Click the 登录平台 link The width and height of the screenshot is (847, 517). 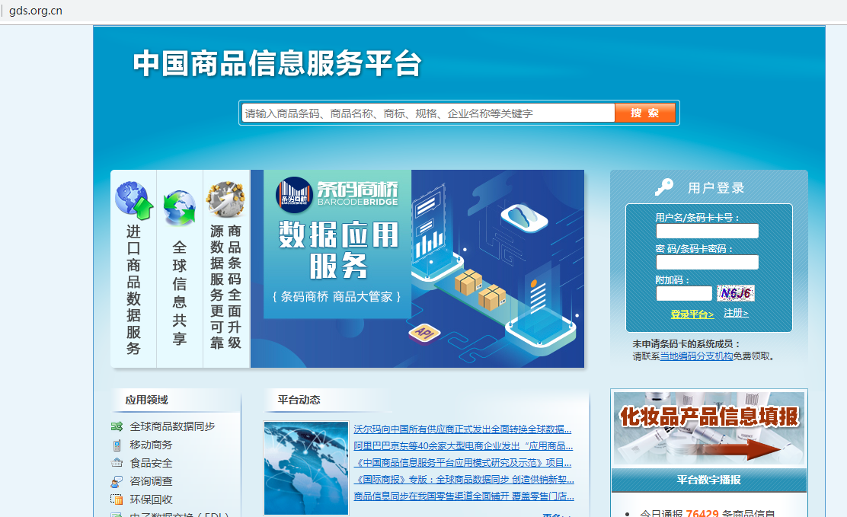pyautogui.click(x=692, y=314)
